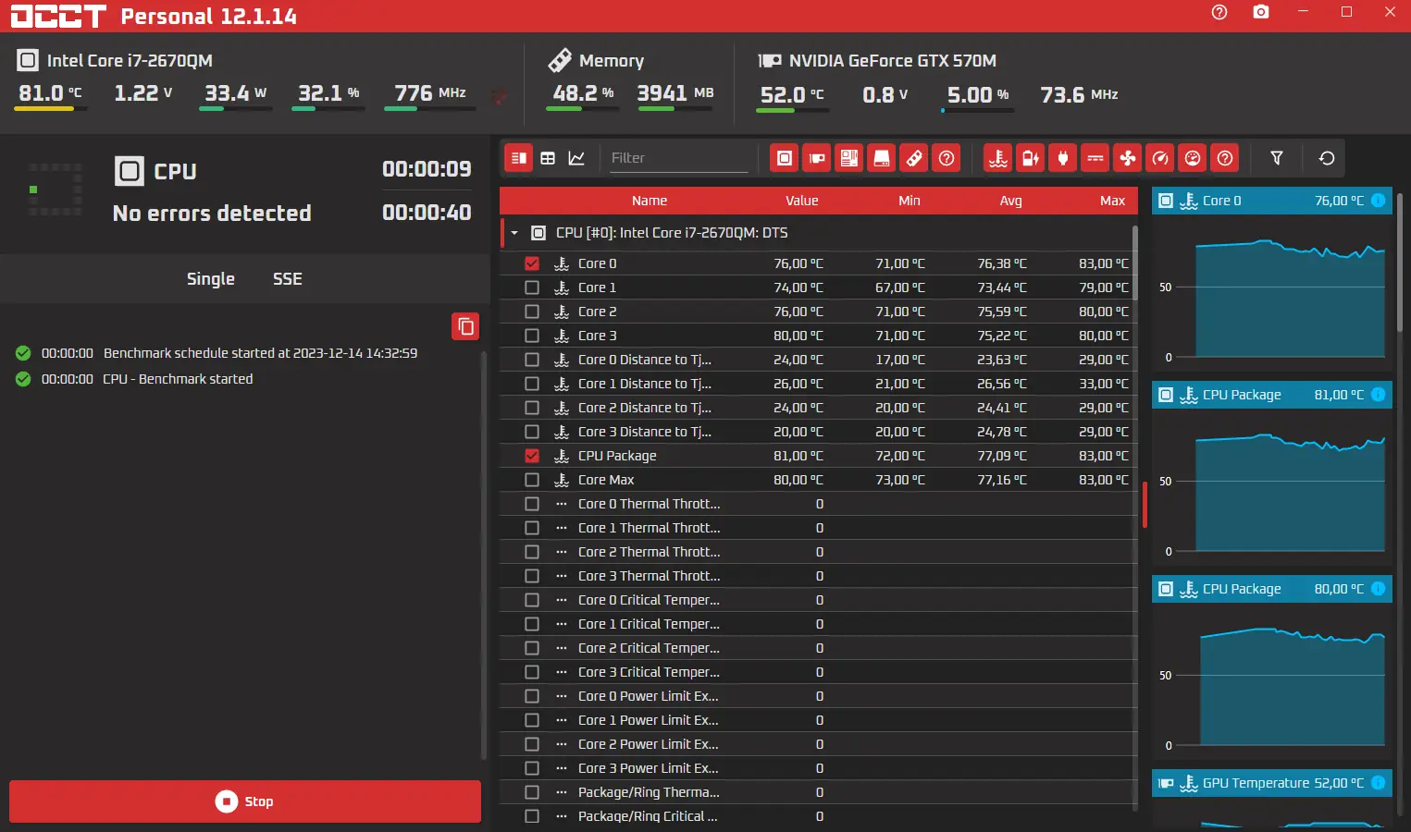Switch to the list view layout icon

coord(519,158)
